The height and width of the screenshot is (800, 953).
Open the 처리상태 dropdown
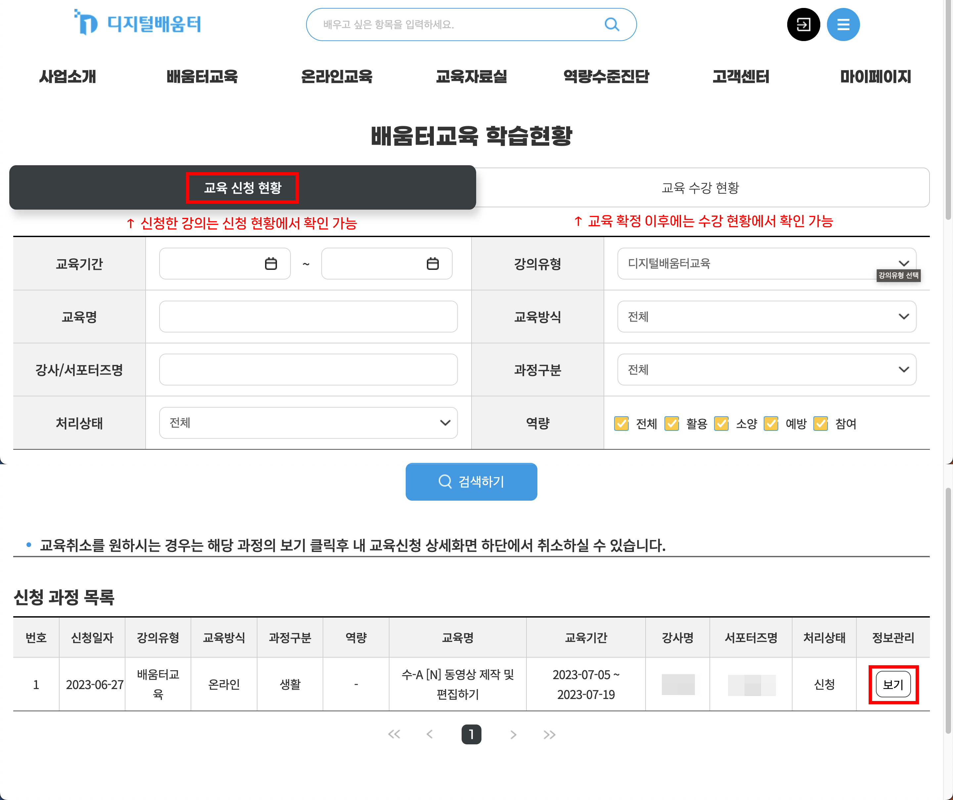[308, 423]
